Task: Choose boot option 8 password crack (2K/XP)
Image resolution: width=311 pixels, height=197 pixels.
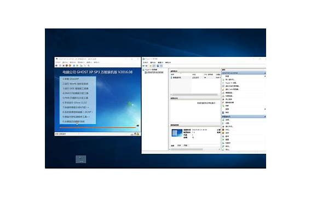Action: coord(77,112)
